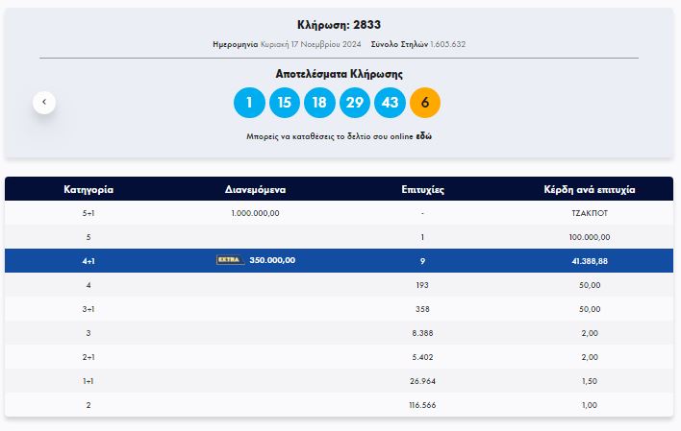This screenshot has height=431, width=681.
Task: Click the blue number 43 ball
Action: pos(390,103)
